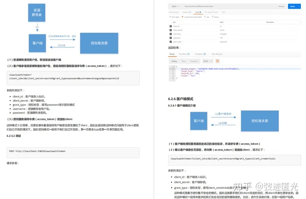Click the value 'secret' for client_secret

coord(222,30)
